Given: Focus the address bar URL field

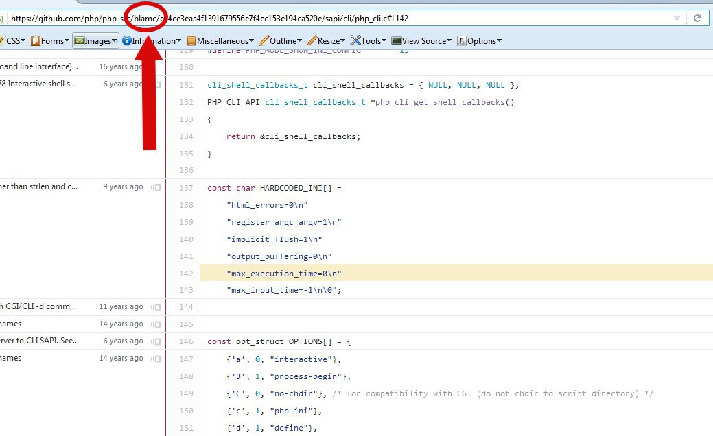Looking at the screenshot, I should click(341, 18).
